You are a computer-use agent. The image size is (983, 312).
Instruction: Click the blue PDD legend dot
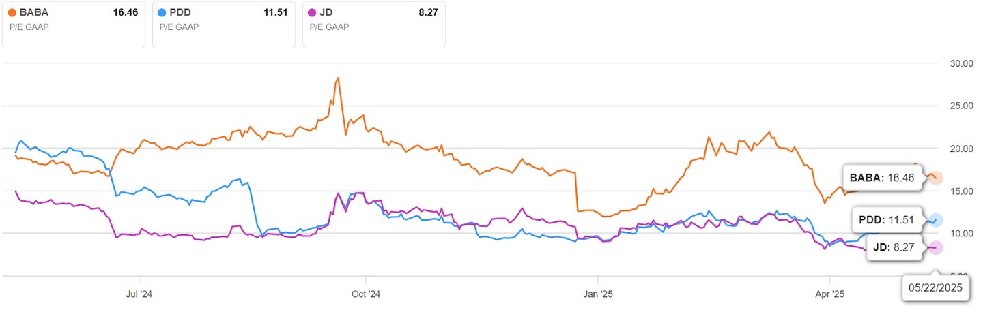pos(162,12)
